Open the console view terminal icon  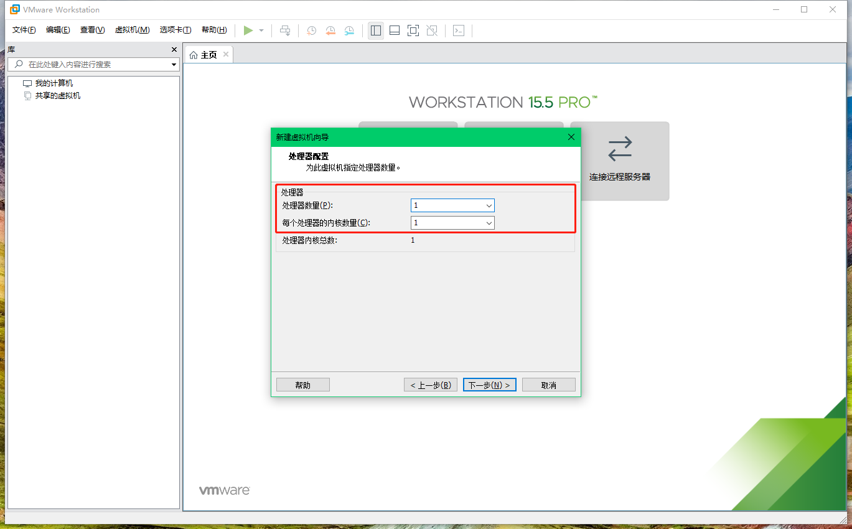tap(459, 30)
